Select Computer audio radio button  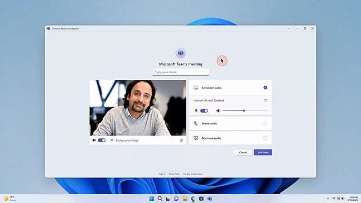click(x=265, y=88)
